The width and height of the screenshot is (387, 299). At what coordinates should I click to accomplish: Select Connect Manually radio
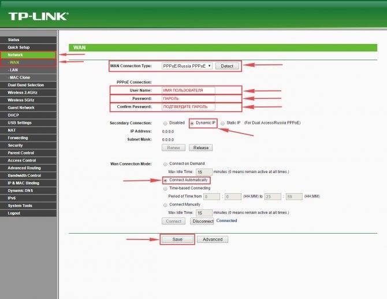click(165, 205)
